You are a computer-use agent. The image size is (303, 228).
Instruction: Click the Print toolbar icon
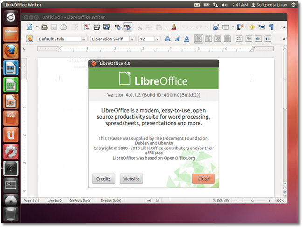(96, 27)
